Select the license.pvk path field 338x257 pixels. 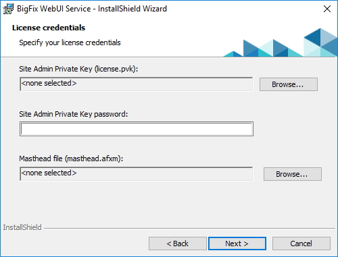137,84
